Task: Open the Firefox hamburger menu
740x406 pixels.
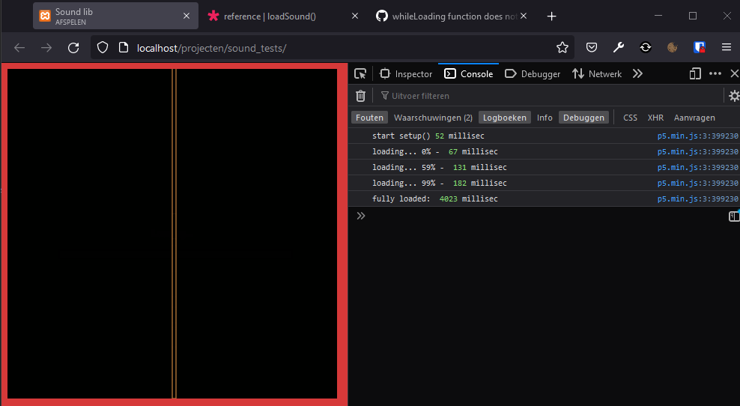Action: tap(727, 48)
